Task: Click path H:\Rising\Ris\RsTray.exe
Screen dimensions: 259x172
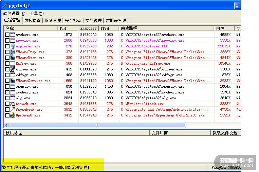Action: pyautogui.click(x=145, y=63)
